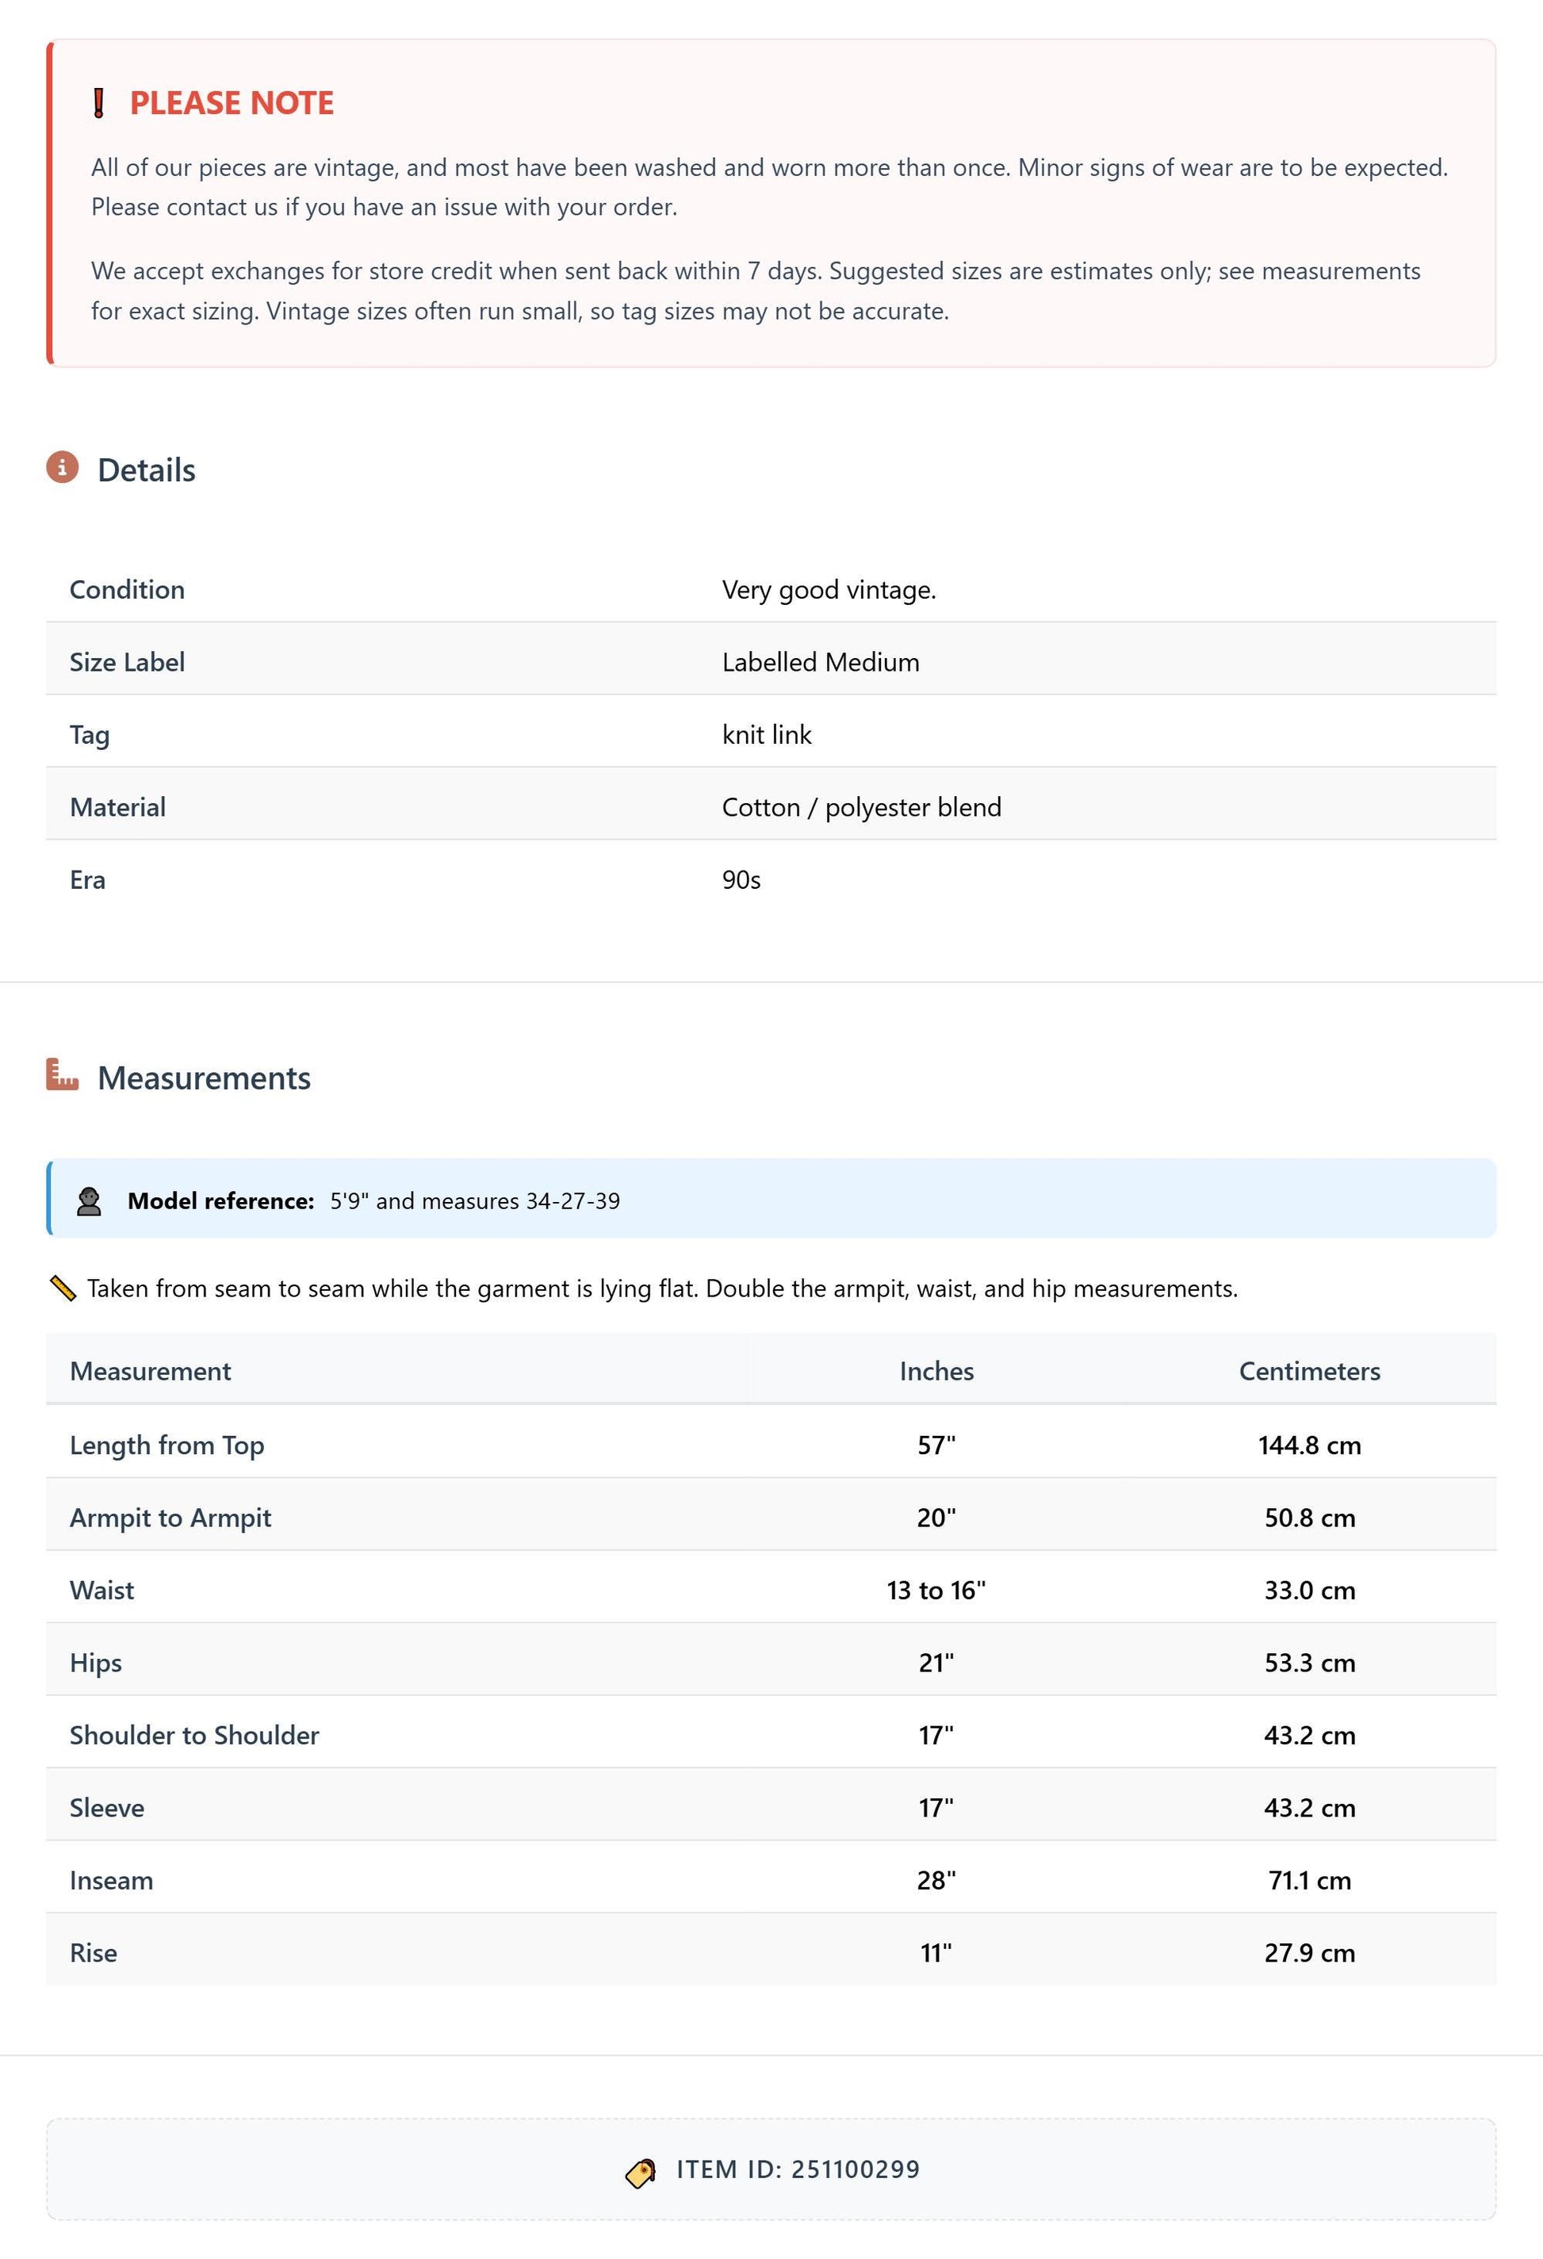Select the Centimeters column header
Screen dimensions: 1543x2259
click(1308, 1371)
